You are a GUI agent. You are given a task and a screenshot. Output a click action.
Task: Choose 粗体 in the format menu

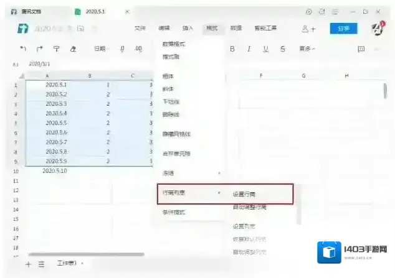168,76
